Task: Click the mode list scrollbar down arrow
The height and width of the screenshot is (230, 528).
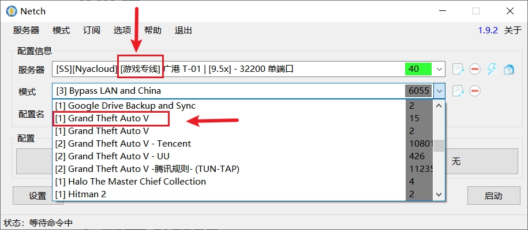Action: coord(439,194)
